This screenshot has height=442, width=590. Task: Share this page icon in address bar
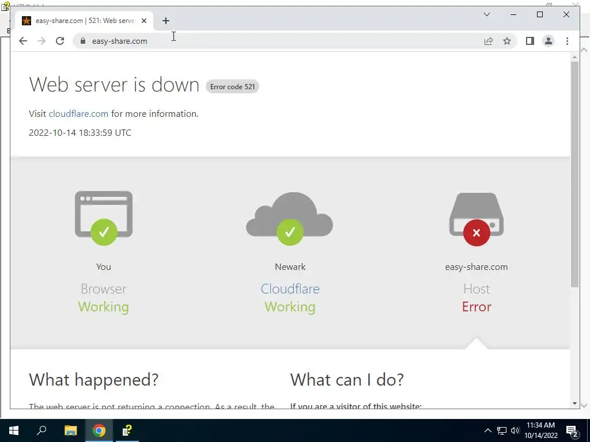coord(489,41)
